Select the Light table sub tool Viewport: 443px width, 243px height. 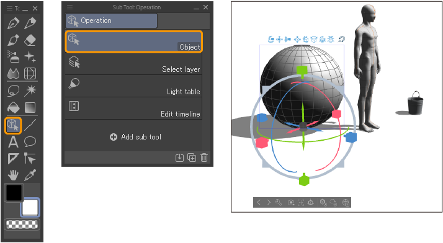pyautogui.click(x=133, y=86)
